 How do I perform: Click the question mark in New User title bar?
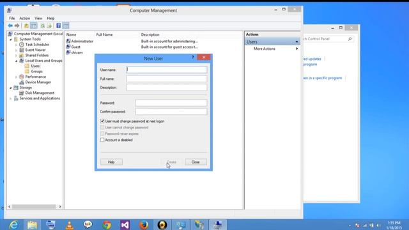click(x=193, y=57)
